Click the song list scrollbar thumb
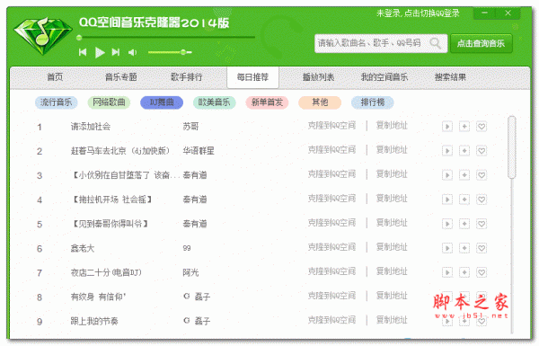539x346 pixels. [x=512, y=147]
